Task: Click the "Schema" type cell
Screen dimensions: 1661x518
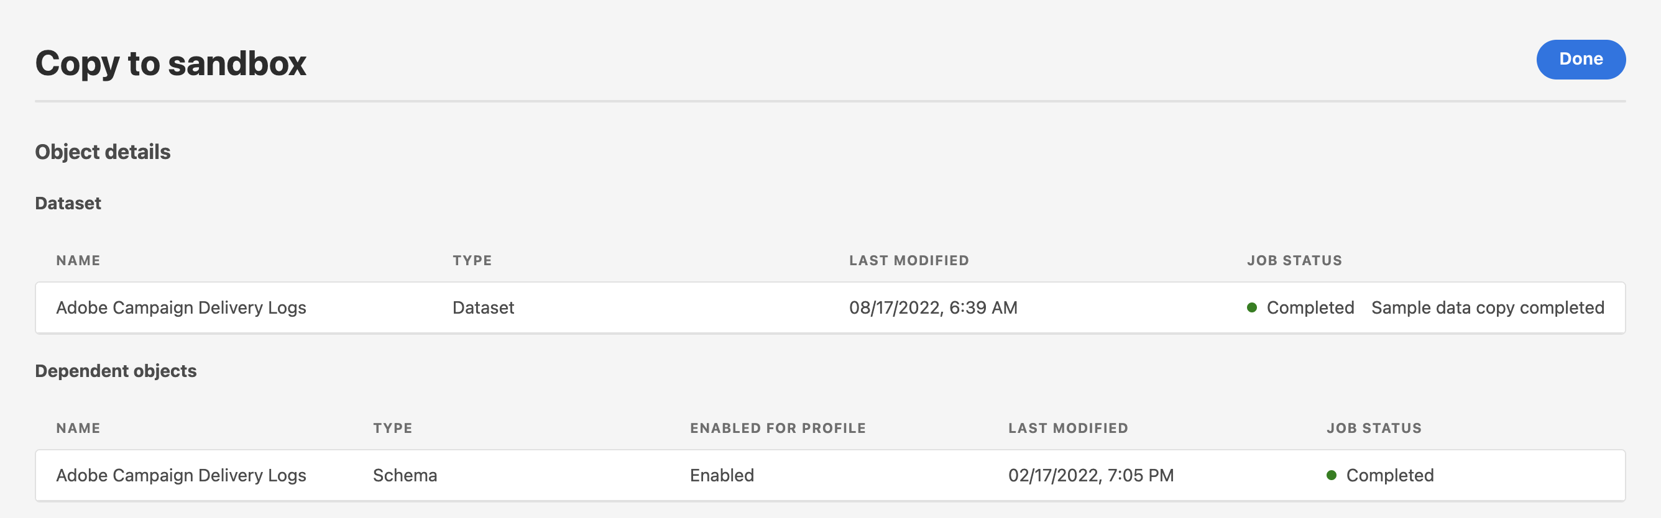Action: pyautogui.click(x=405, y=475)
